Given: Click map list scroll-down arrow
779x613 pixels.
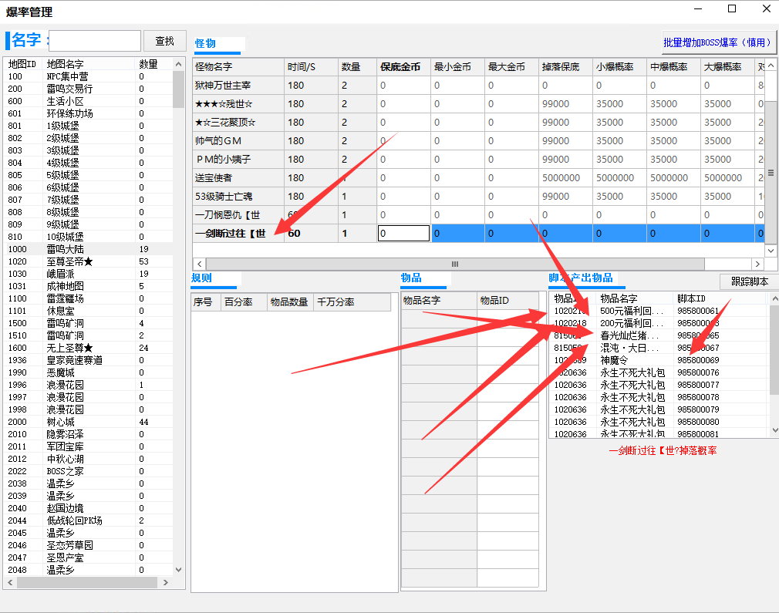Looking at the screenshot, I should click(179, 570).
